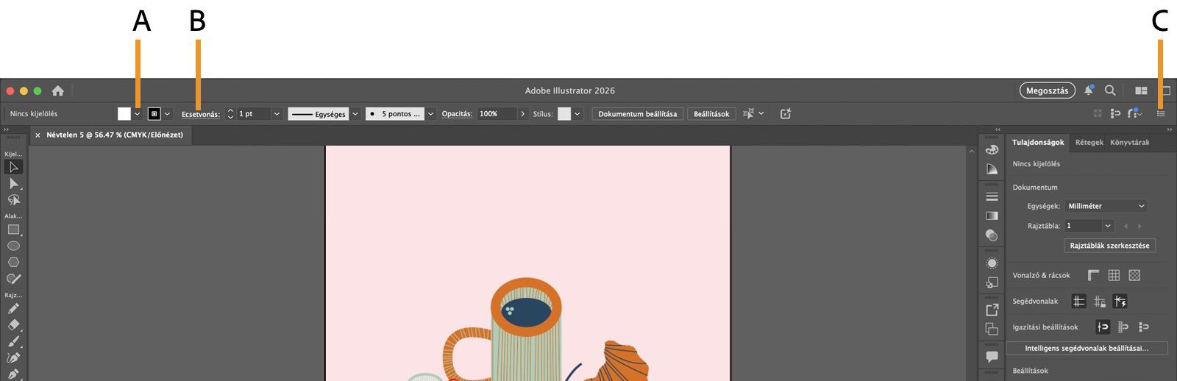This screenshot has width=1177, height=381.
Task: Choose the Polygon tool
Action: pyautogui.click(x=13, y=262)
